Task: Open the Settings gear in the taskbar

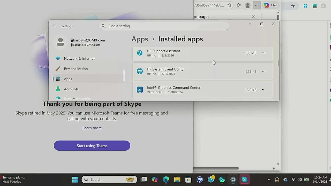Action: tap(233, 180)
